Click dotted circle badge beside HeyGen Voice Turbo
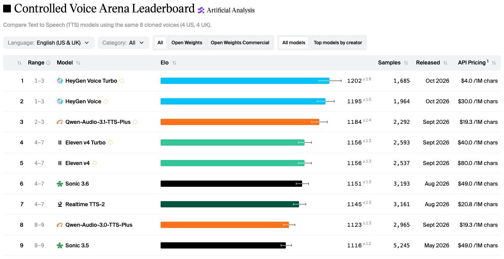Image resolution: width=504 pixels, height=259 pixels. coord(122,81)
